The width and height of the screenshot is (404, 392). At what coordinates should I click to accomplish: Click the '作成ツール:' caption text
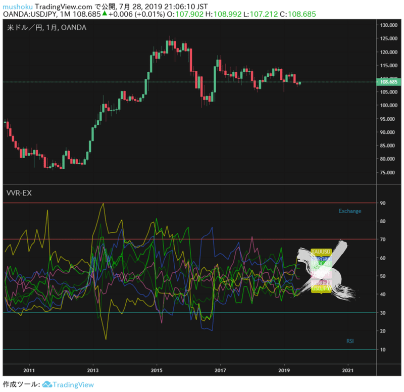(21, 384)
